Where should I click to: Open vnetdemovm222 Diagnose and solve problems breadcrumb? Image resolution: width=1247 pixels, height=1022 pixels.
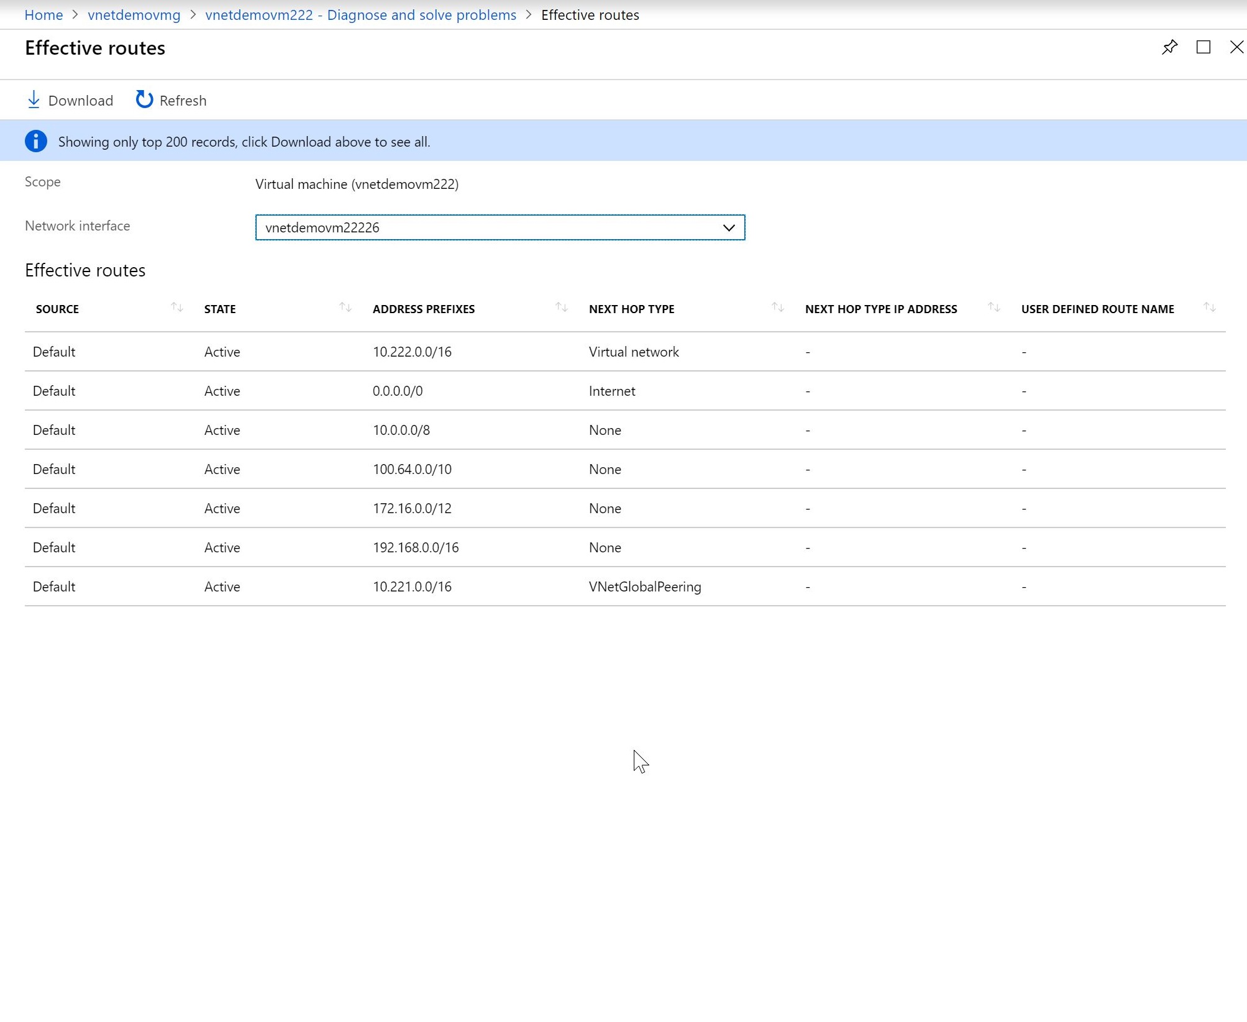point(361,15)
